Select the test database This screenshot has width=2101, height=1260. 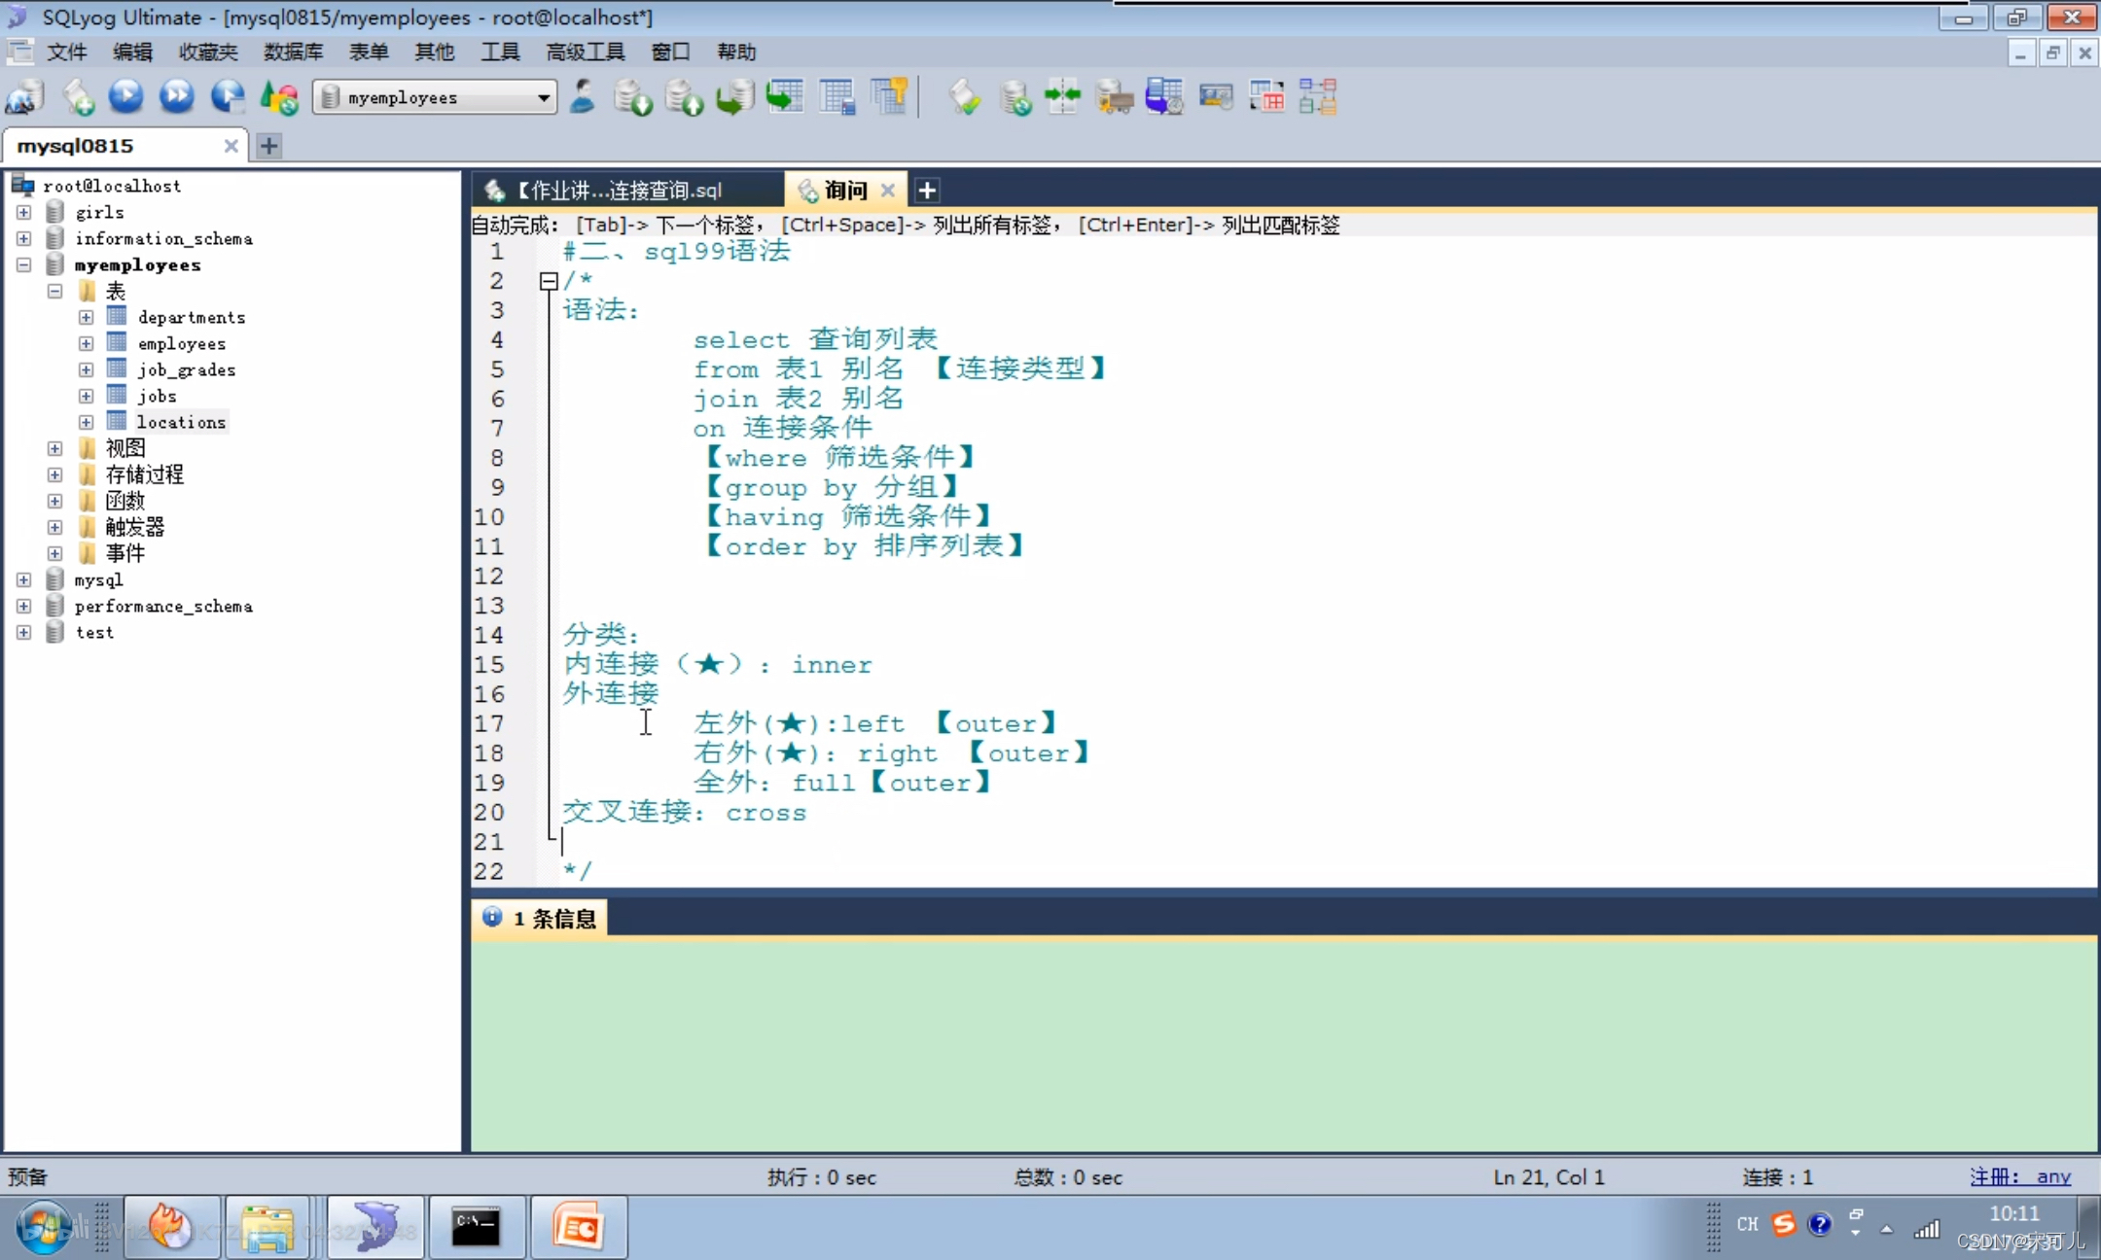94,632
